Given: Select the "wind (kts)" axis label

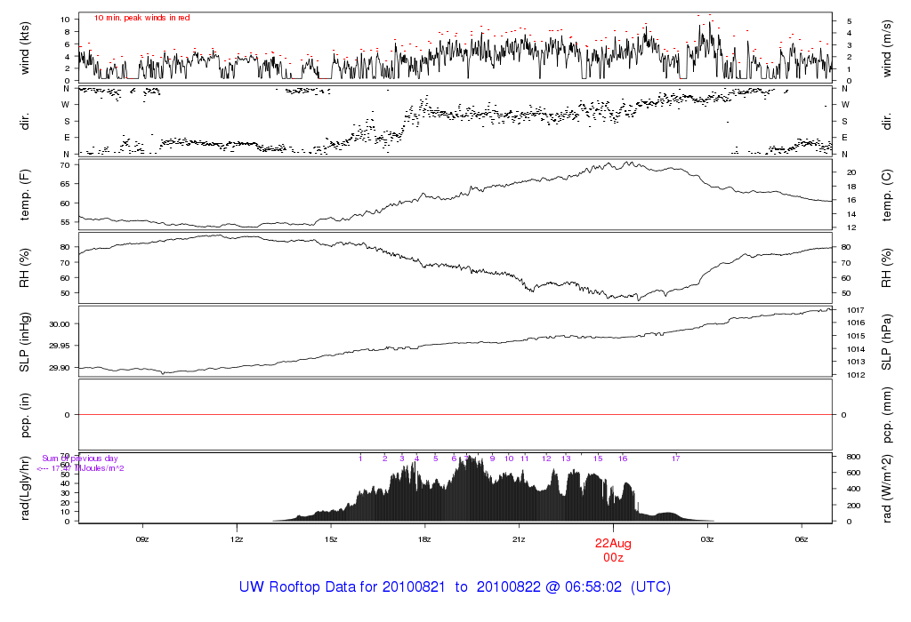Looking at the screenshot, I should (24, 48).
